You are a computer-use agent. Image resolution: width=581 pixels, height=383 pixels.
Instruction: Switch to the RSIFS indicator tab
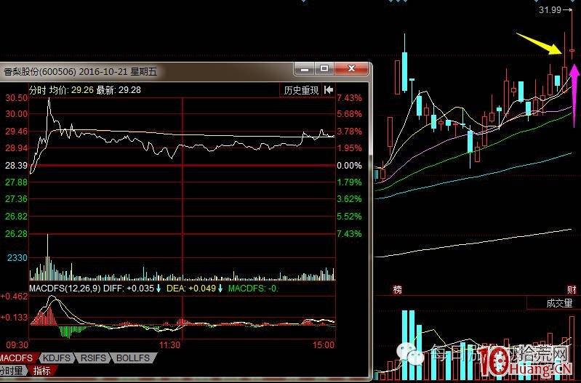point(93,358)
